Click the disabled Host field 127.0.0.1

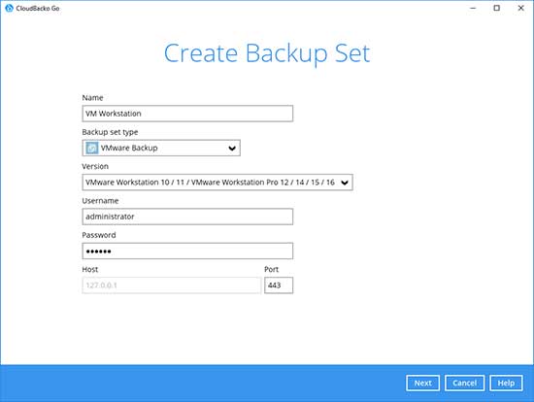click(172, 285)
